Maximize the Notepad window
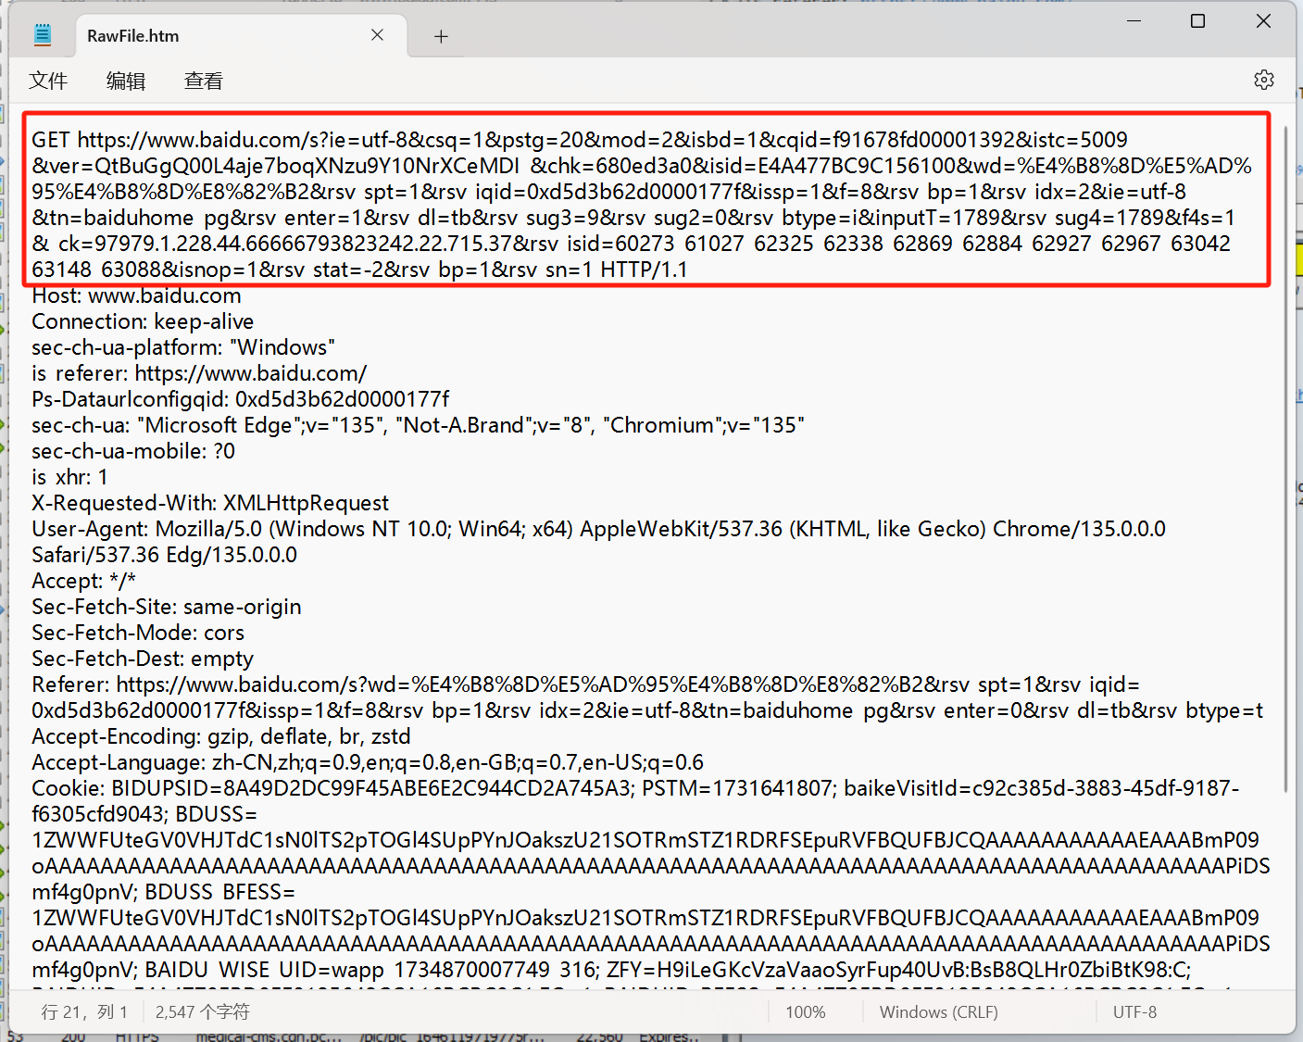The width and height of the screenshot is (1303, 1042). 1197,20
